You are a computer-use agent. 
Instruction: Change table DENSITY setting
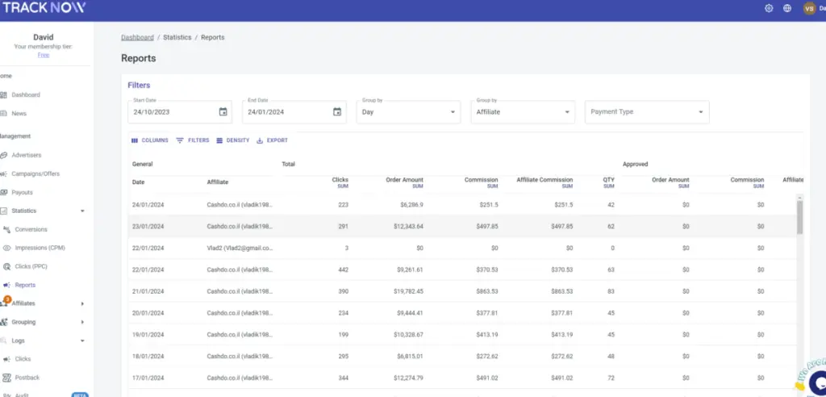pyautogui.click(x=232, y=140)
